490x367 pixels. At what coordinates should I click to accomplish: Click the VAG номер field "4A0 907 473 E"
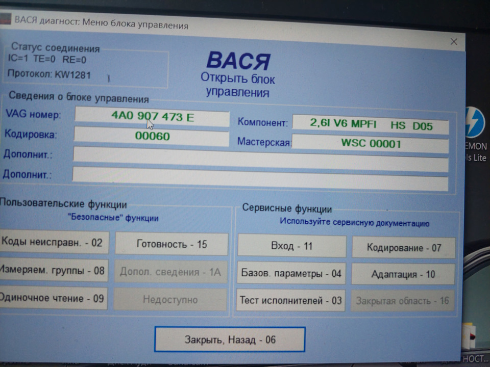(x=152, y=117)
